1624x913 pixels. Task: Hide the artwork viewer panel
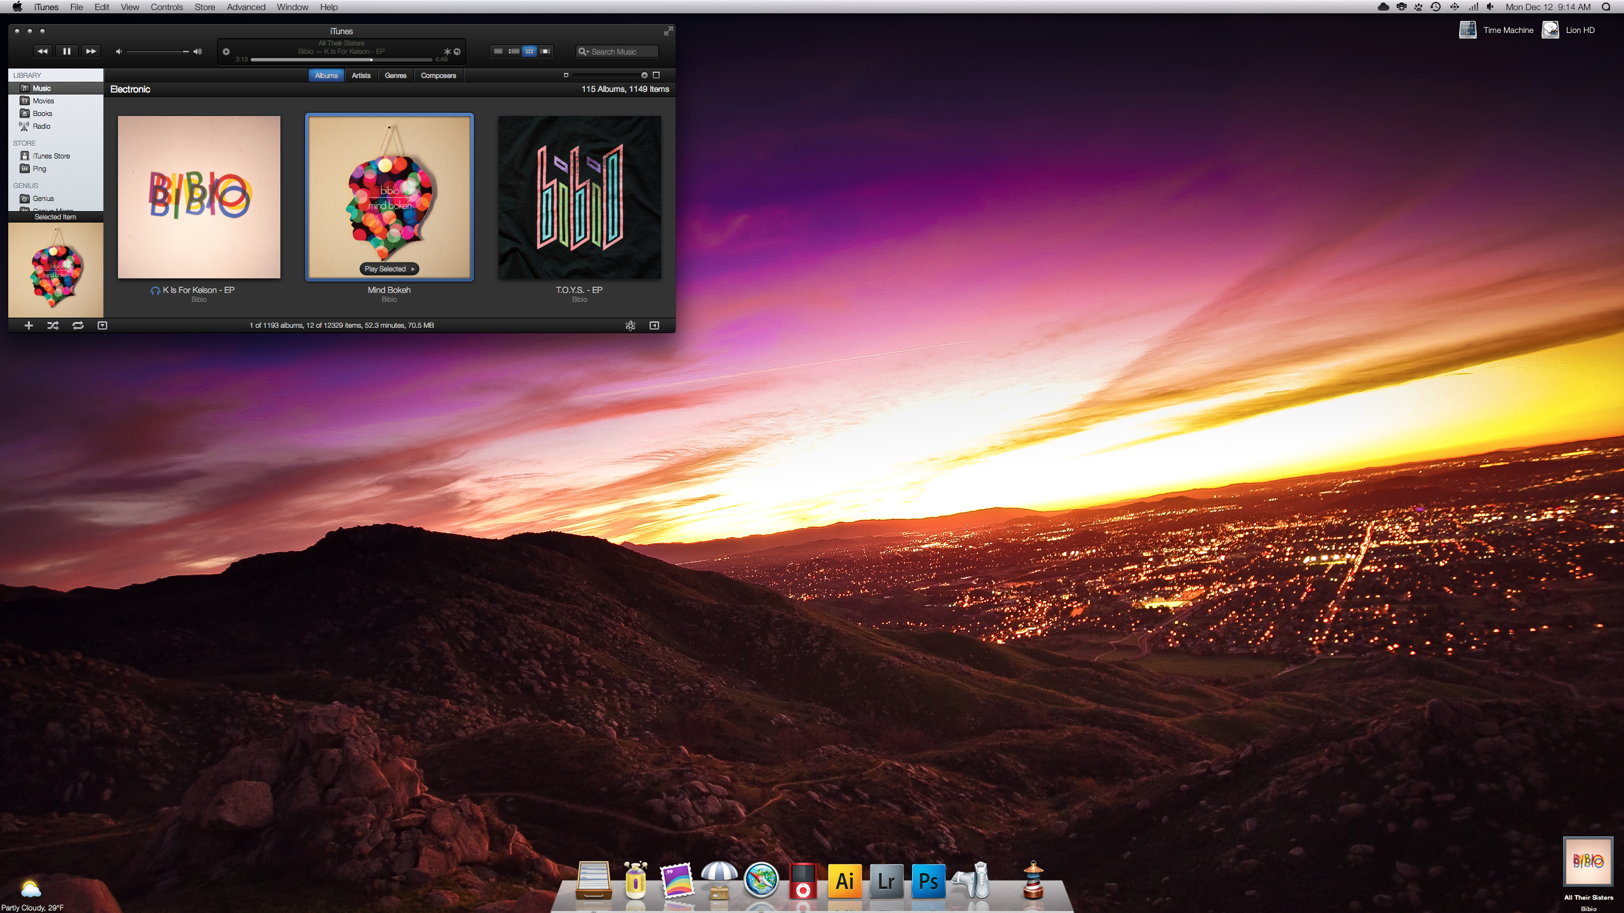102,325
